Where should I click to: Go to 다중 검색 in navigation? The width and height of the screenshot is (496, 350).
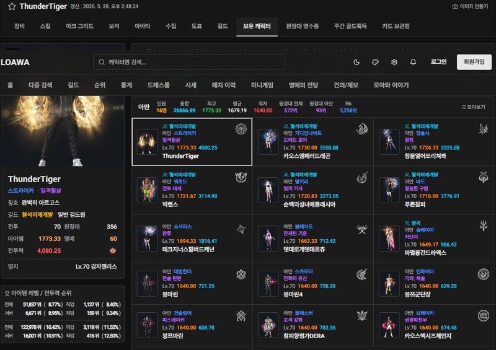pyautogui.click(x=40, y=85)
